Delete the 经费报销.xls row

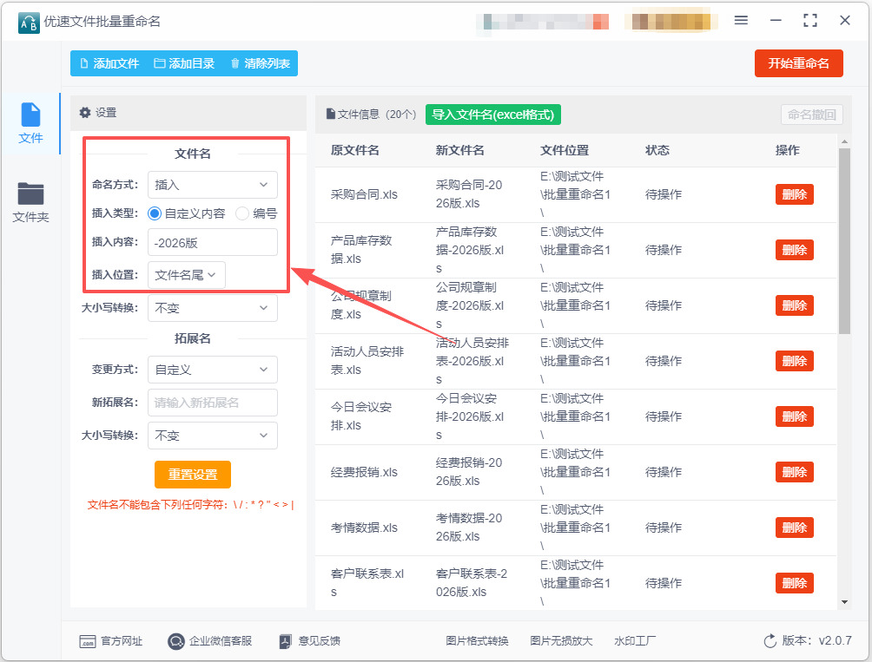pos(794,472)
